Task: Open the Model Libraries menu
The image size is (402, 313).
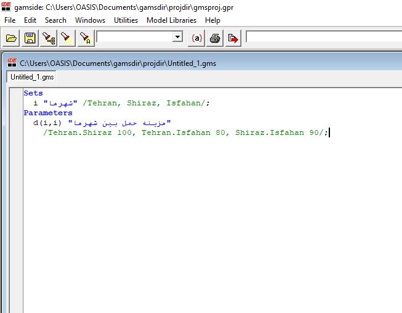Action: [171, 20]
